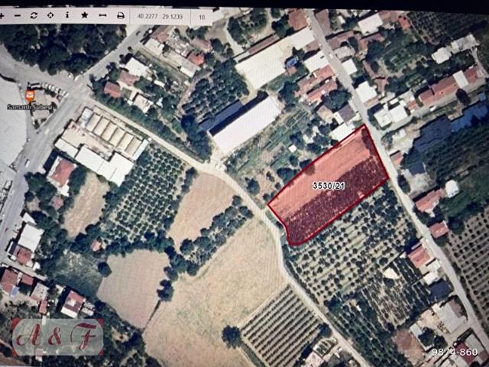Image resolution: width=489 pixels, height=367 pixels.
Task: Zoom in with the plus icon
Action: pyautogui.click(x=2, y=15)
